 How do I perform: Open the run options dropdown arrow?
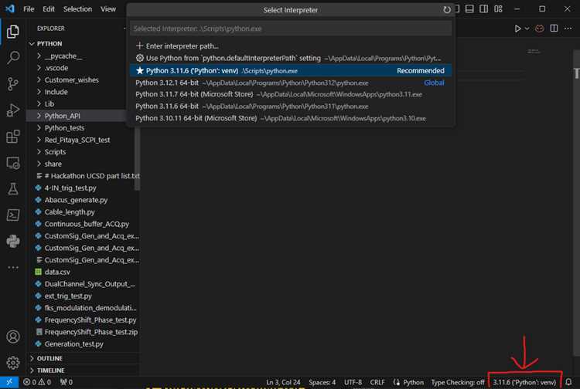click(527, 29)
